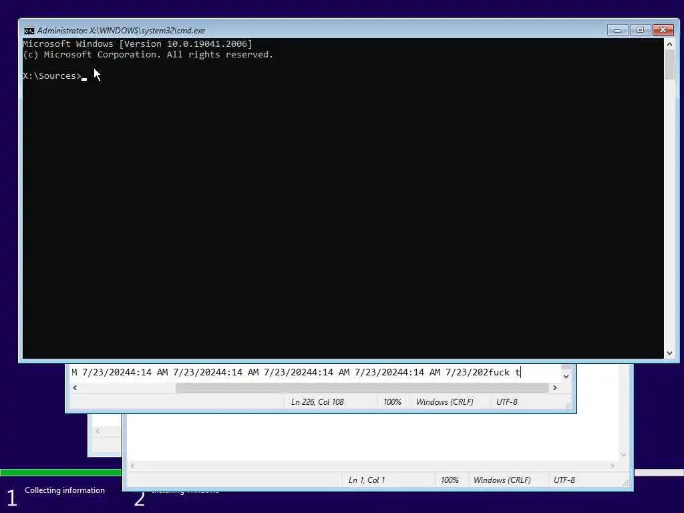Screen dimensions: 684x513
Task: Click third window's scroll left arrow
Action: tap(98, 431)
